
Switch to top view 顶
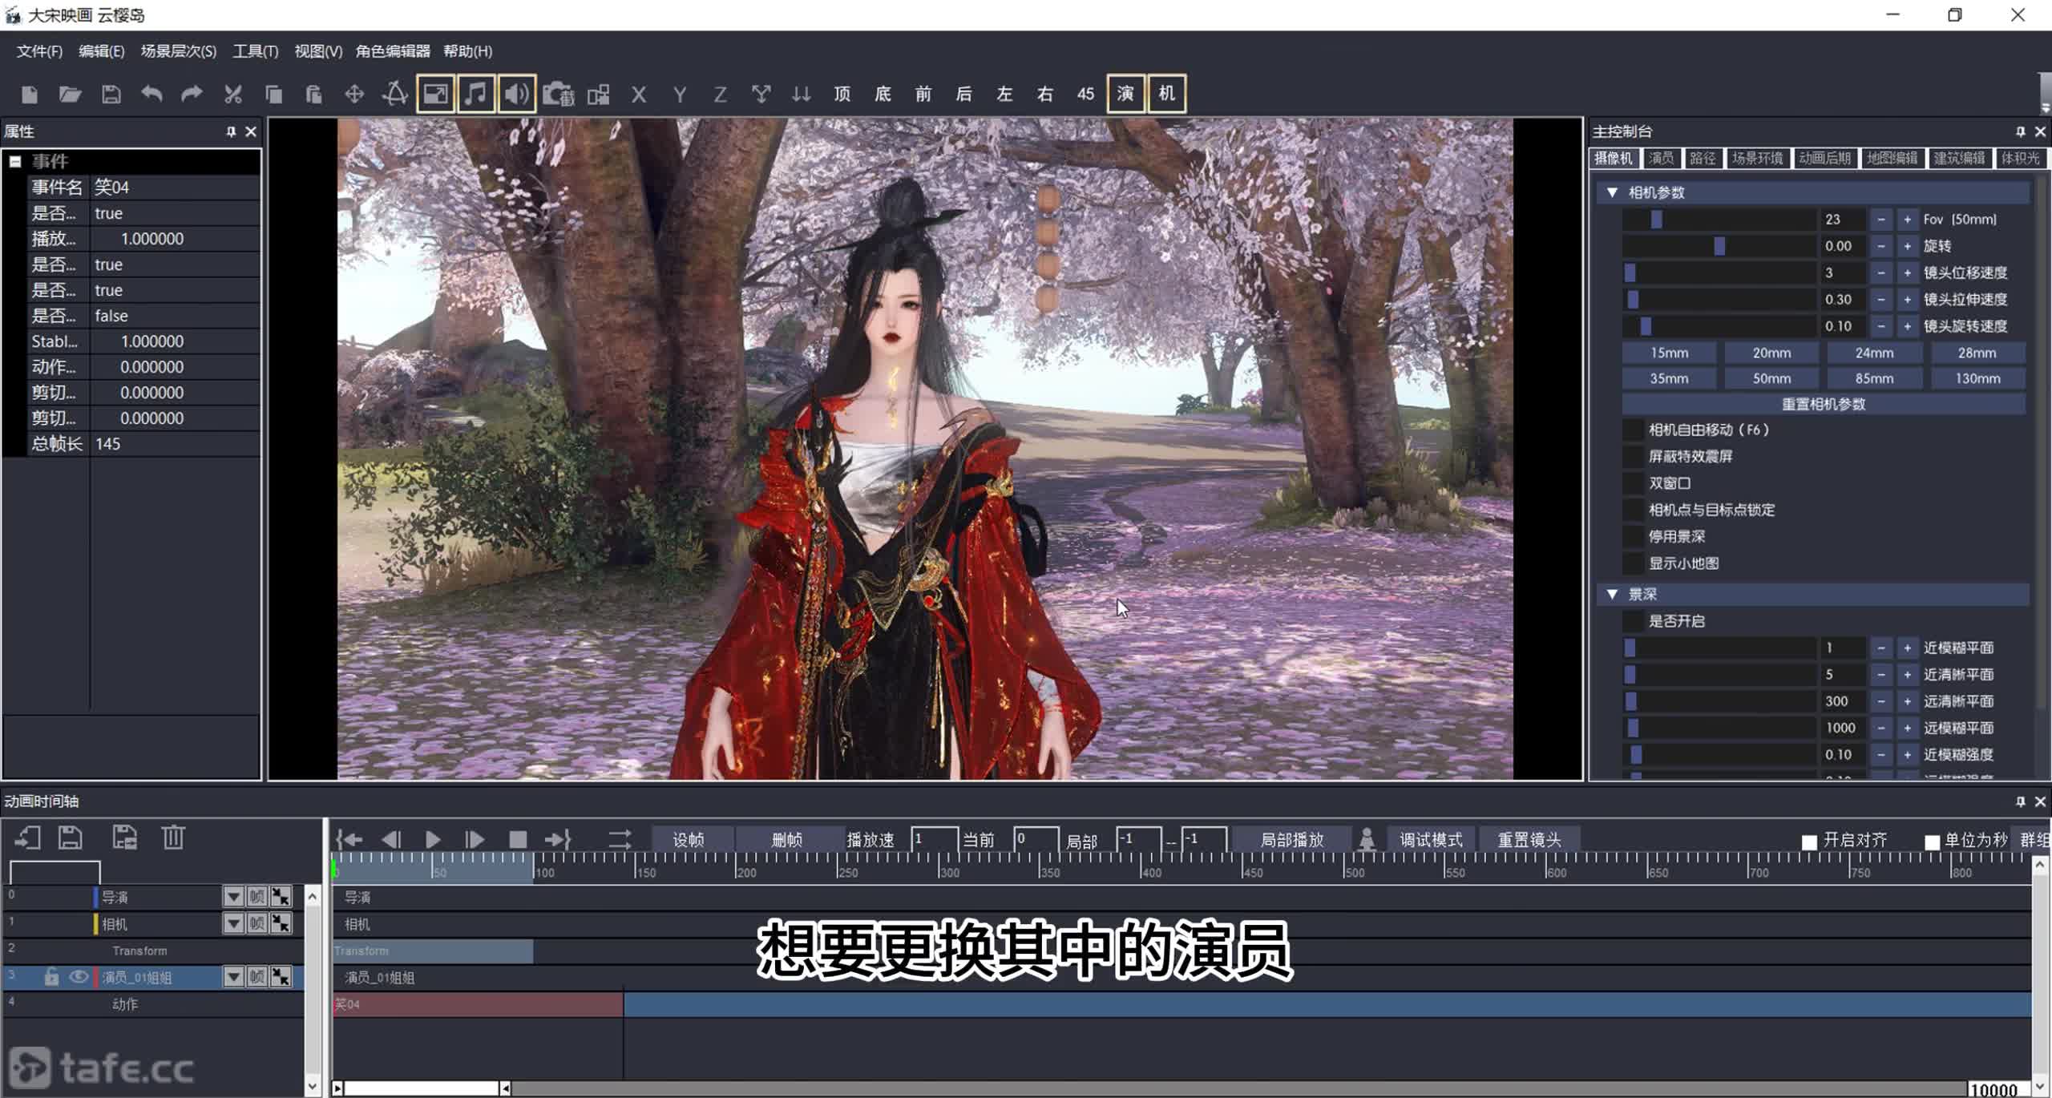pos(842,94)
